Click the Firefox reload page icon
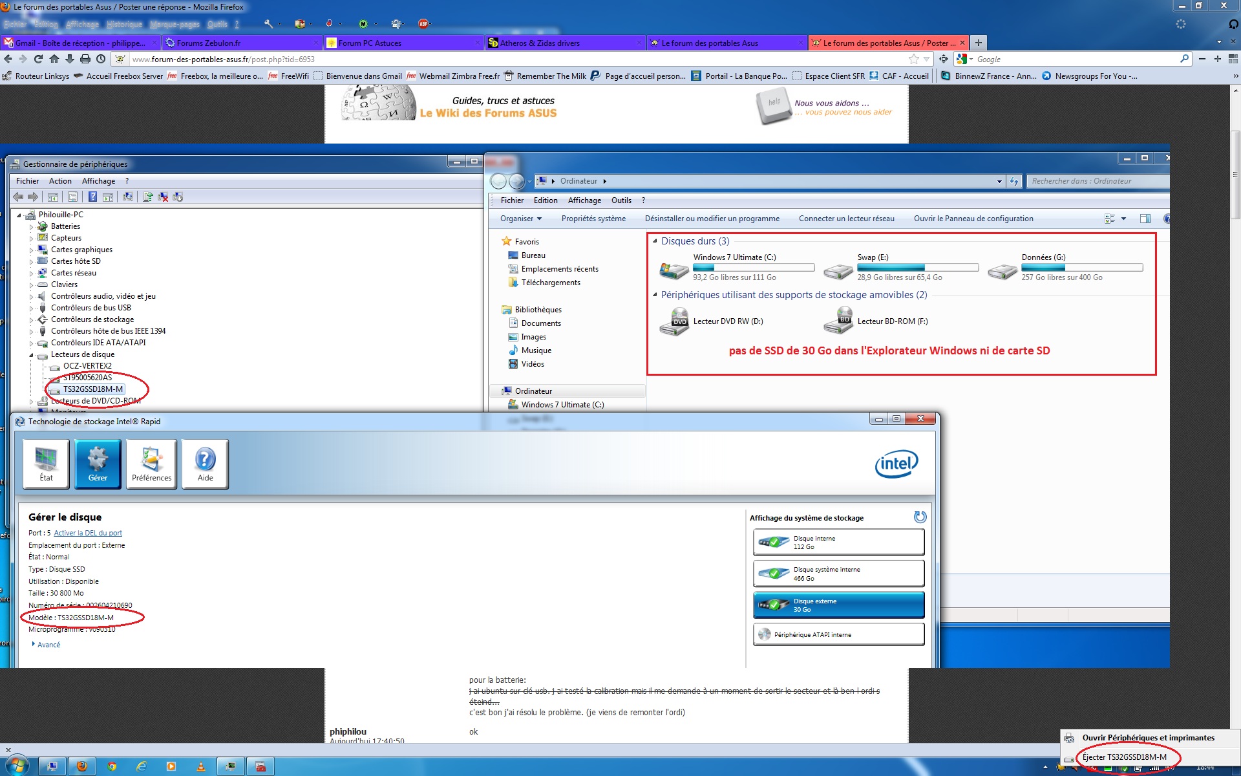 click(38, 59)
